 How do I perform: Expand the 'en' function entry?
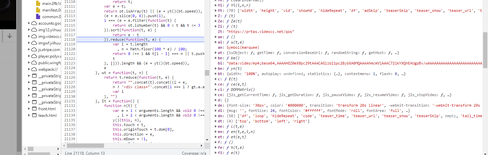(x=216, y=132)
